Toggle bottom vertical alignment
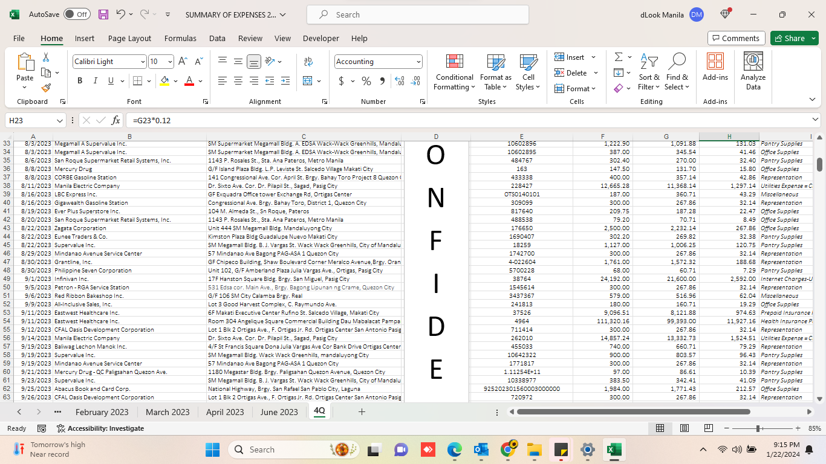The width and height of the screenshot is (826, 464). click(254, 62)
